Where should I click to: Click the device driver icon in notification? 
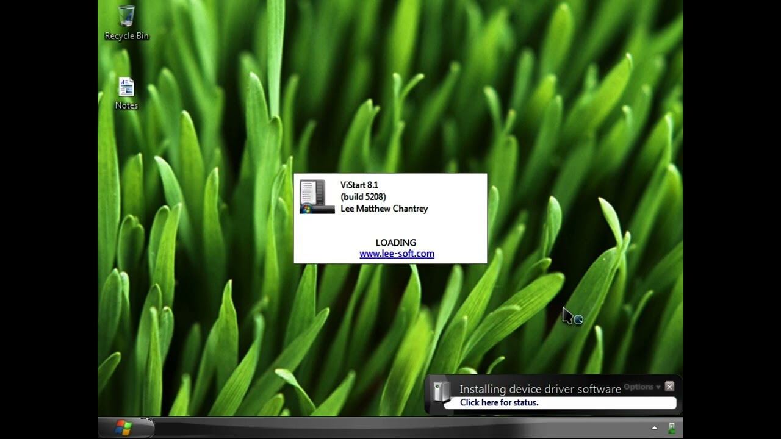441,391
